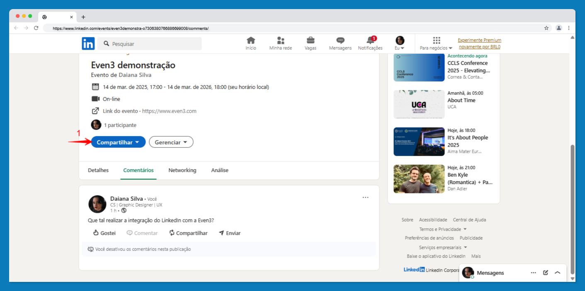This screenshot has width=585, height=291.
Task: Click the address bar URL
Action: [131, 29]
